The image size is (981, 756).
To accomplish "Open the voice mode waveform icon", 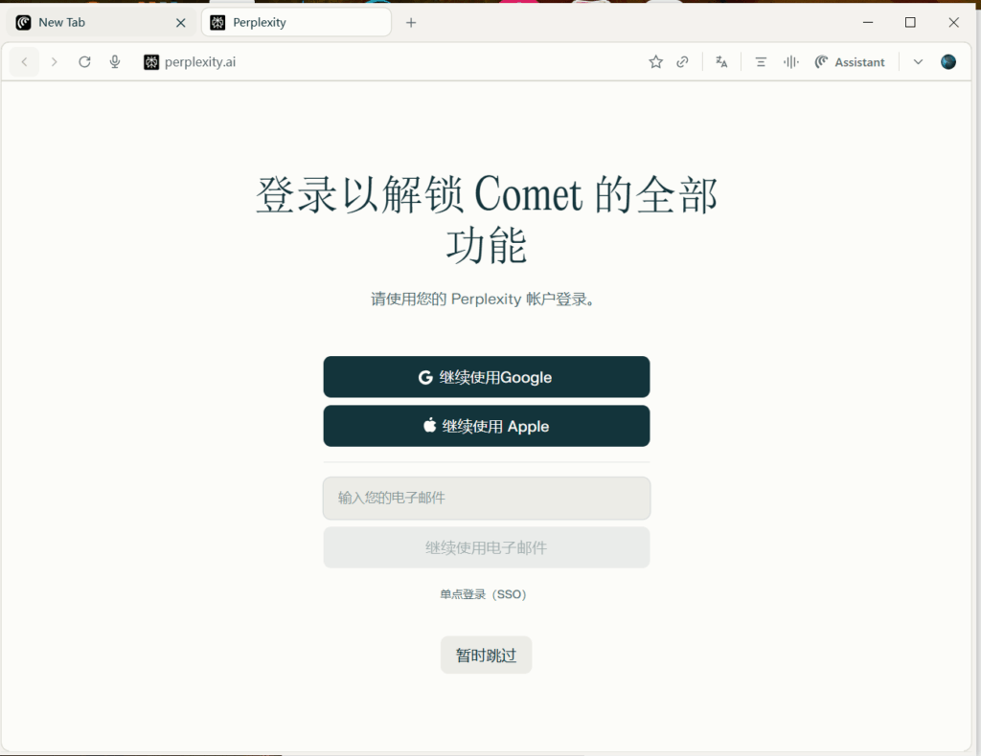I will (x=790, y=62).
